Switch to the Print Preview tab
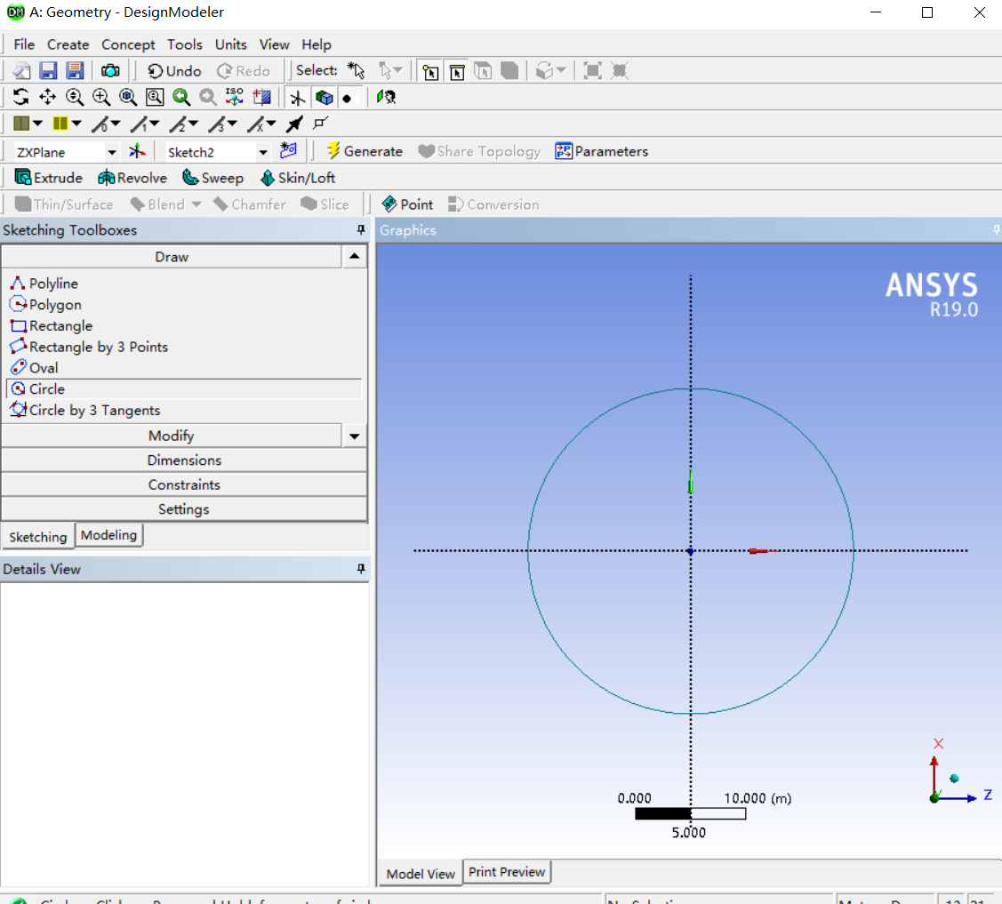This screenshot has height=904, width=1002. [506, 871]
